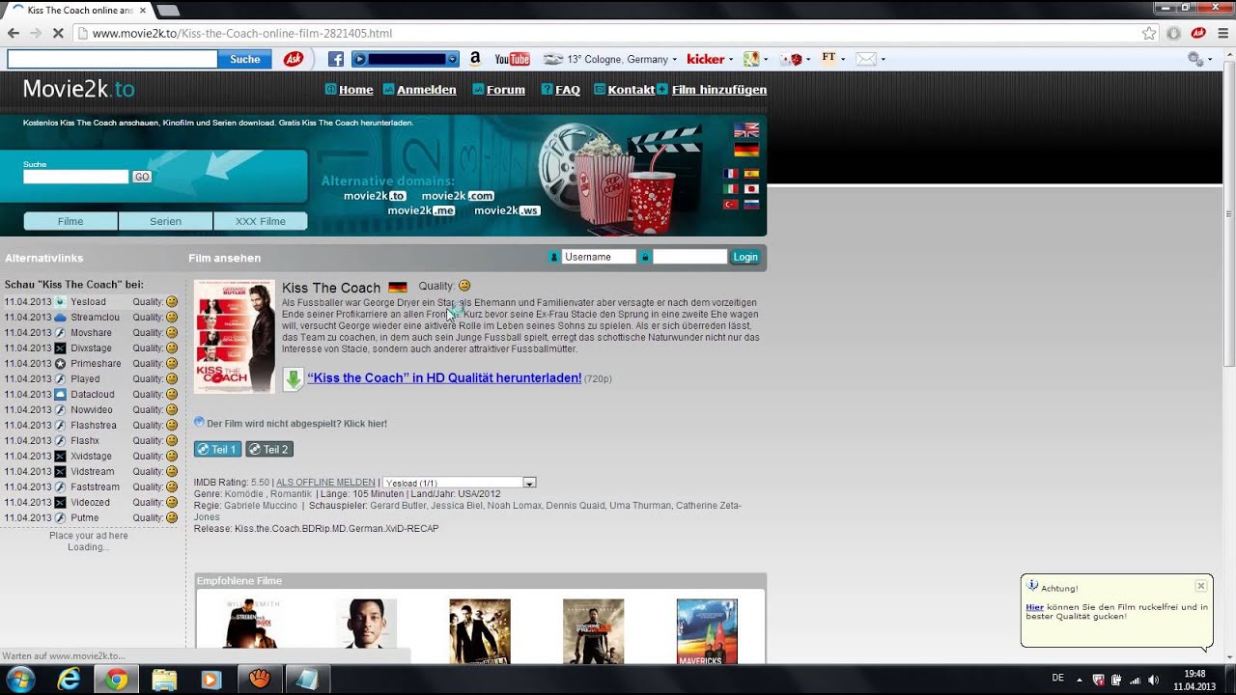Click the YouTube toolbar icon
The width and height of the screenshot is (1236, 695).
pyautogui.click(x=512, y=59)
